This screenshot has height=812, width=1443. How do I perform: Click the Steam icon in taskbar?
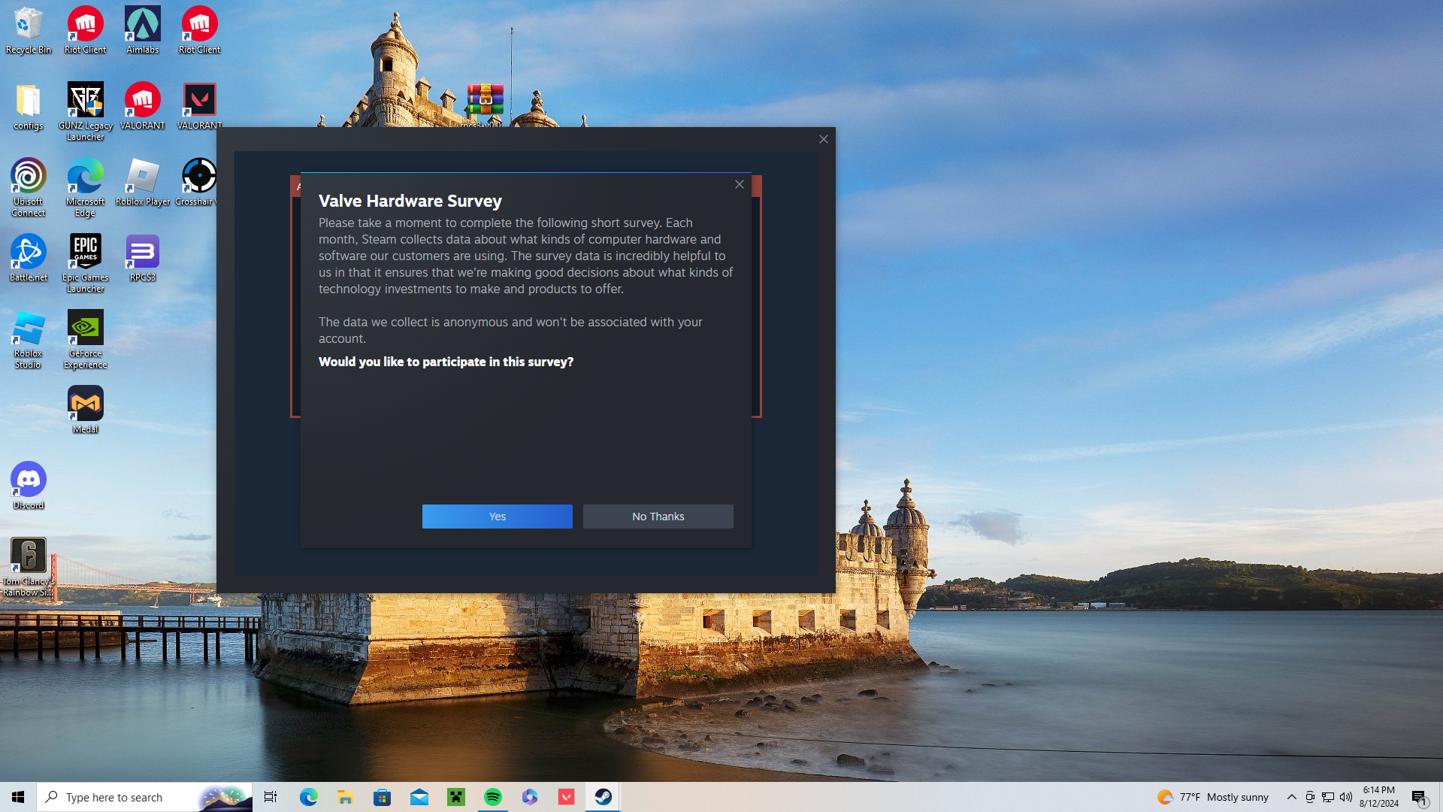604,797
